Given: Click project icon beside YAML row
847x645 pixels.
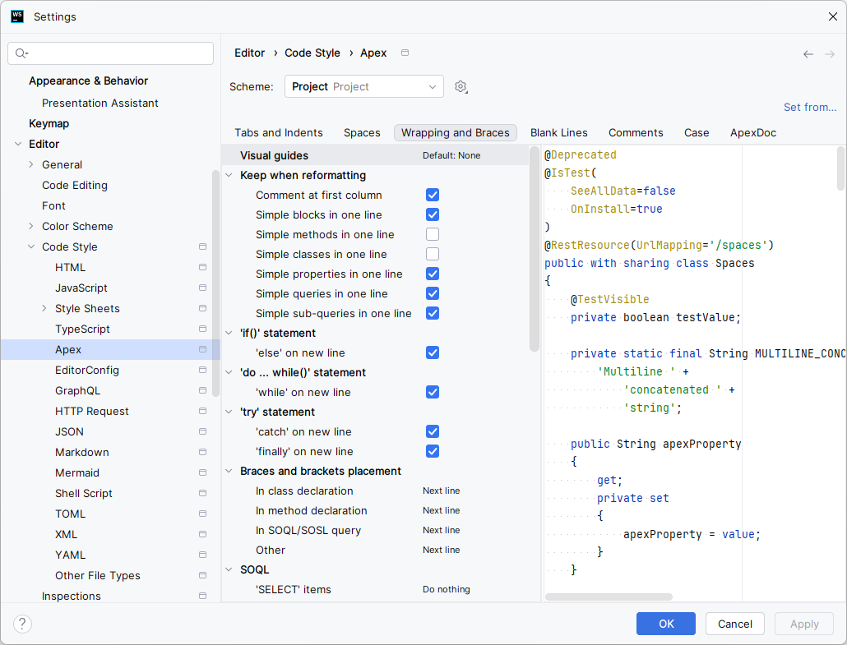Looking at the screenshot, I should point(202,555).
